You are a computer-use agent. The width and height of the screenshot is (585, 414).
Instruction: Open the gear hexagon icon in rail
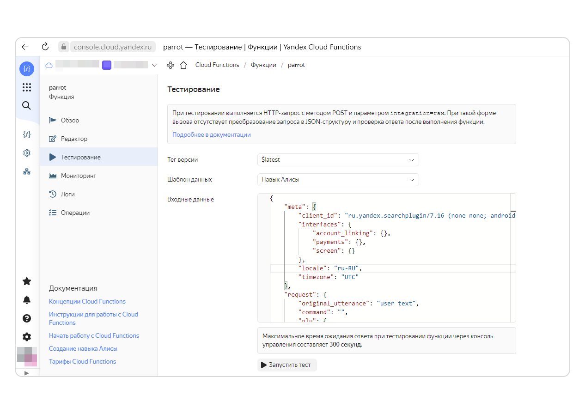point(27,153)
